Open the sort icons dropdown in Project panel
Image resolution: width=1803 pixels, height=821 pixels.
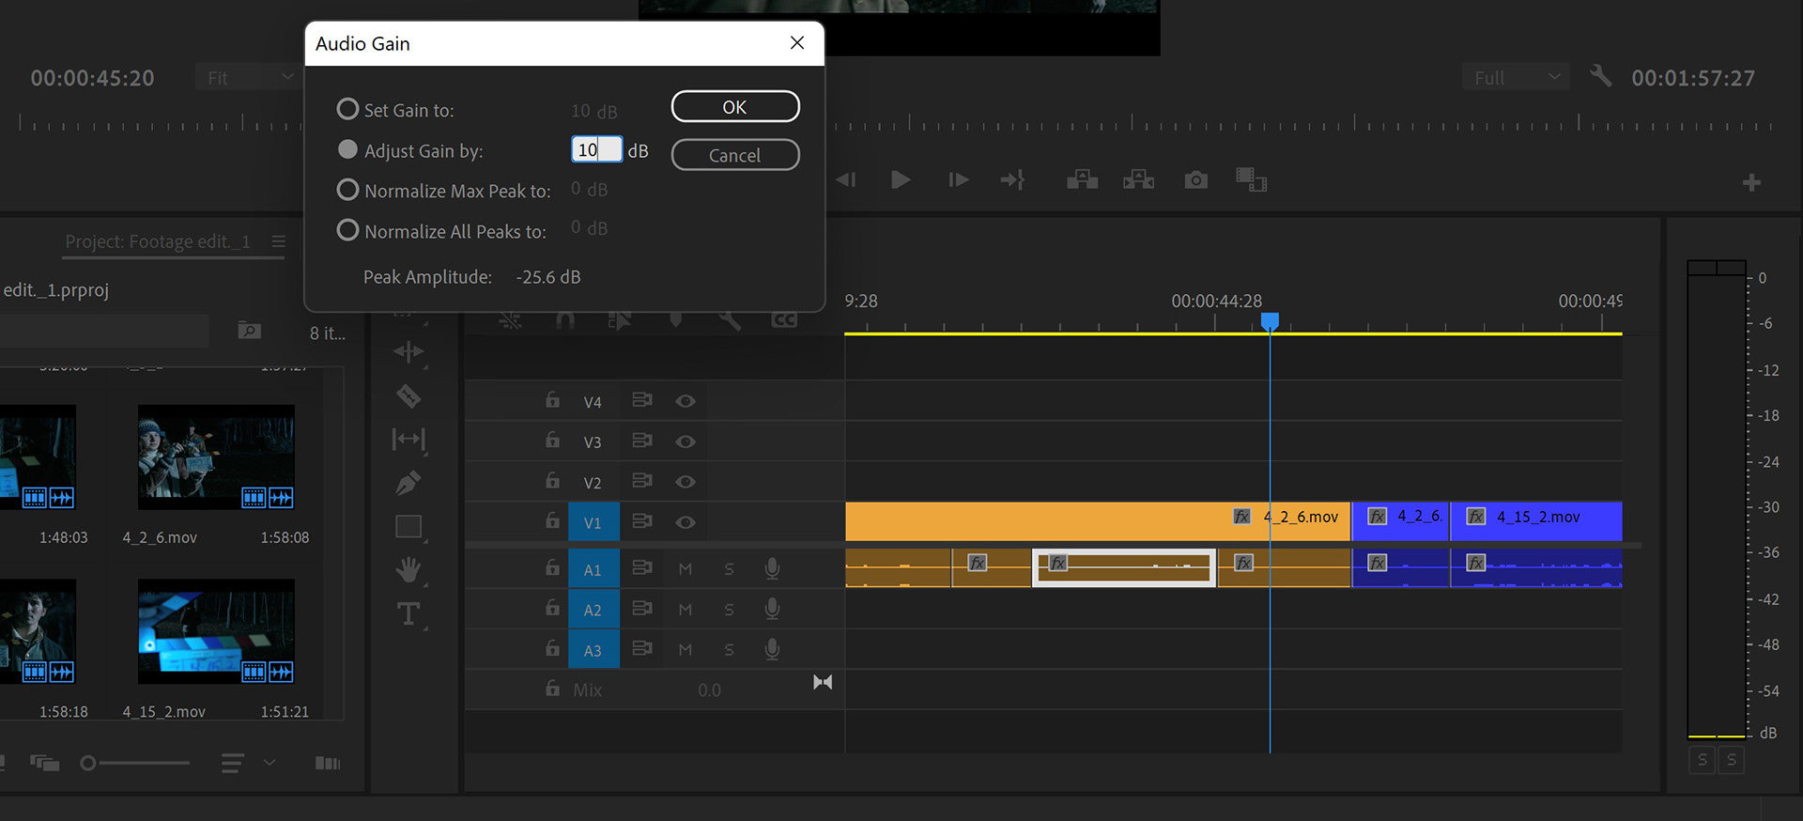tap(246, 763)
